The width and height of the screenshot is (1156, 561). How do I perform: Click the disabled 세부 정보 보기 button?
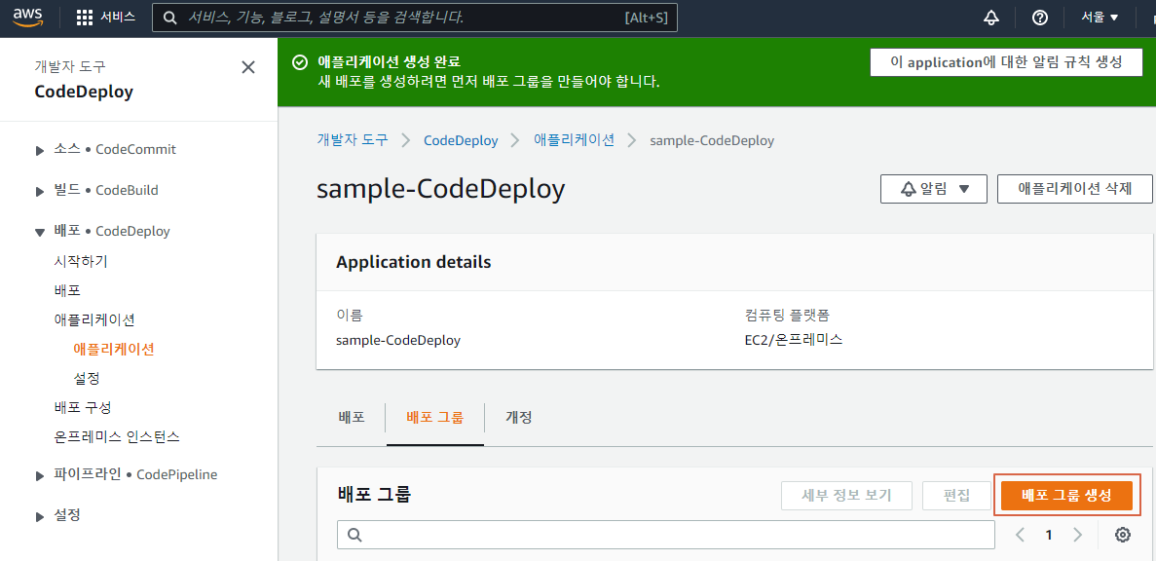[x=846, y=496]
